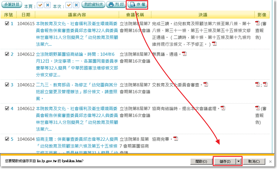Click 儲存(S) in the download bar
The image size is (277, 169).
tap(225, 161)
